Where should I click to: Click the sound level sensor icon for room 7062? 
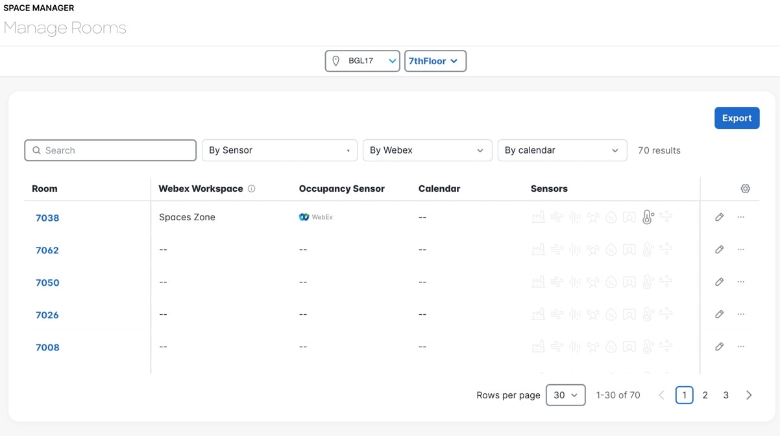pos(575,250)
